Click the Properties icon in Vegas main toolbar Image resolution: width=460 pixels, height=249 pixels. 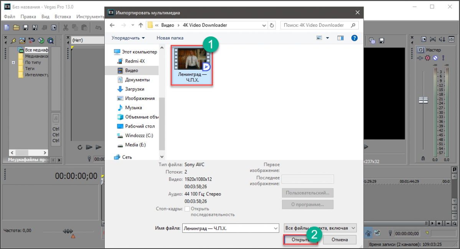54,28
